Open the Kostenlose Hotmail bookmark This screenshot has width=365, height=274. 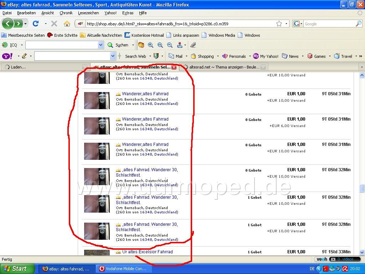(x=144, y=35)
